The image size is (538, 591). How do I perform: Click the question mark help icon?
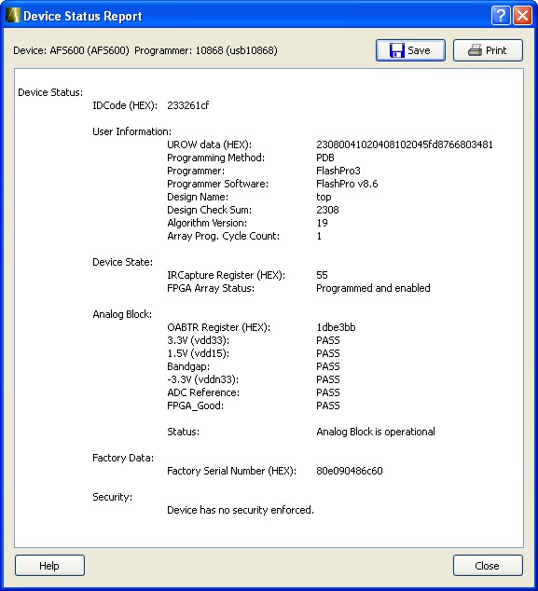click(x=501, y=16)
